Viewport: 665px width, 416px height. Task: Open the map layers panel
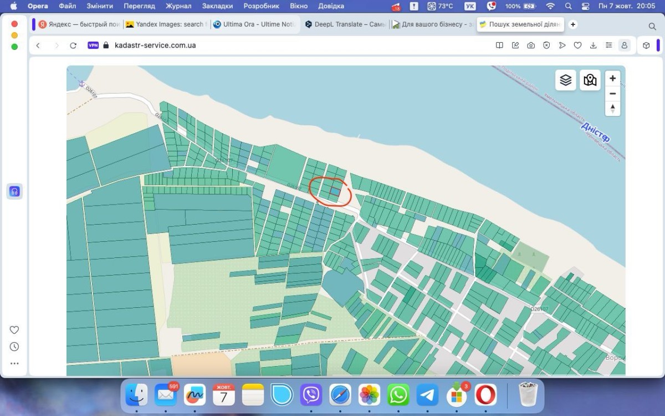565,80
